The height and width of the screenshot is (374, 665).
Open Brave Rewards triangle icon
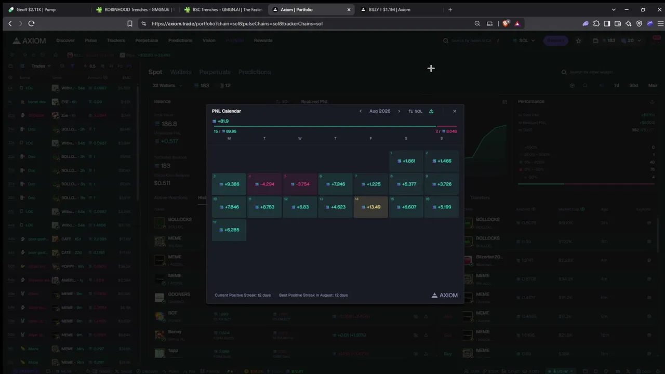pyautogui.click(x=517, y=23)
